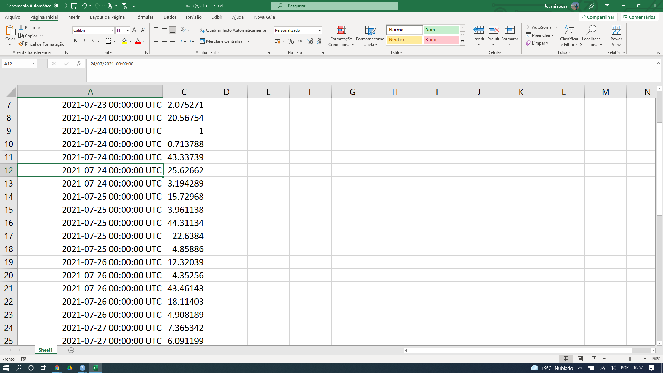Expand the cell styles gallery
This screenshot has height=373, width=663.
(462, 41)
